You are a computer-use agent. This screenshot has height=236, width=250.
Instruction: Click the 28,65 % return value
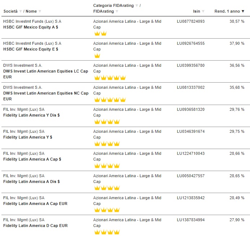(237, 176)
